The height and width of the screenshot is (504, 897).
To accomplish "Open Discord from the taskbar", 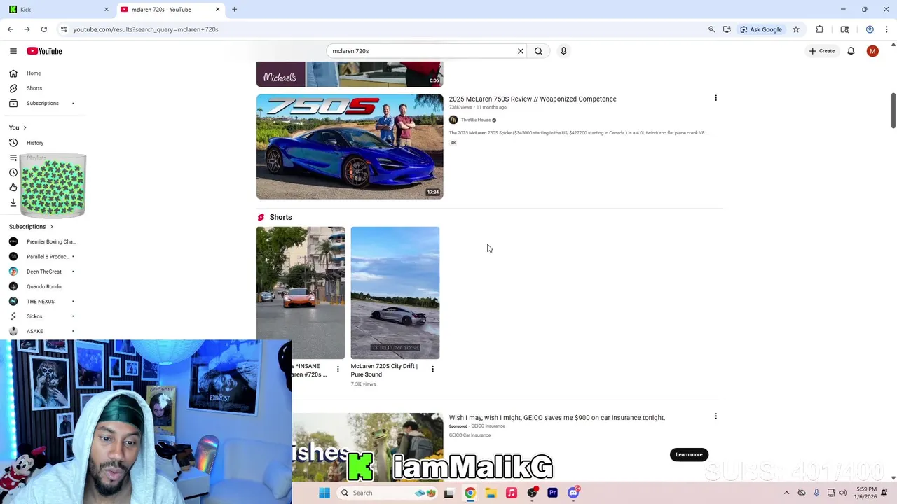I will 573,493.
